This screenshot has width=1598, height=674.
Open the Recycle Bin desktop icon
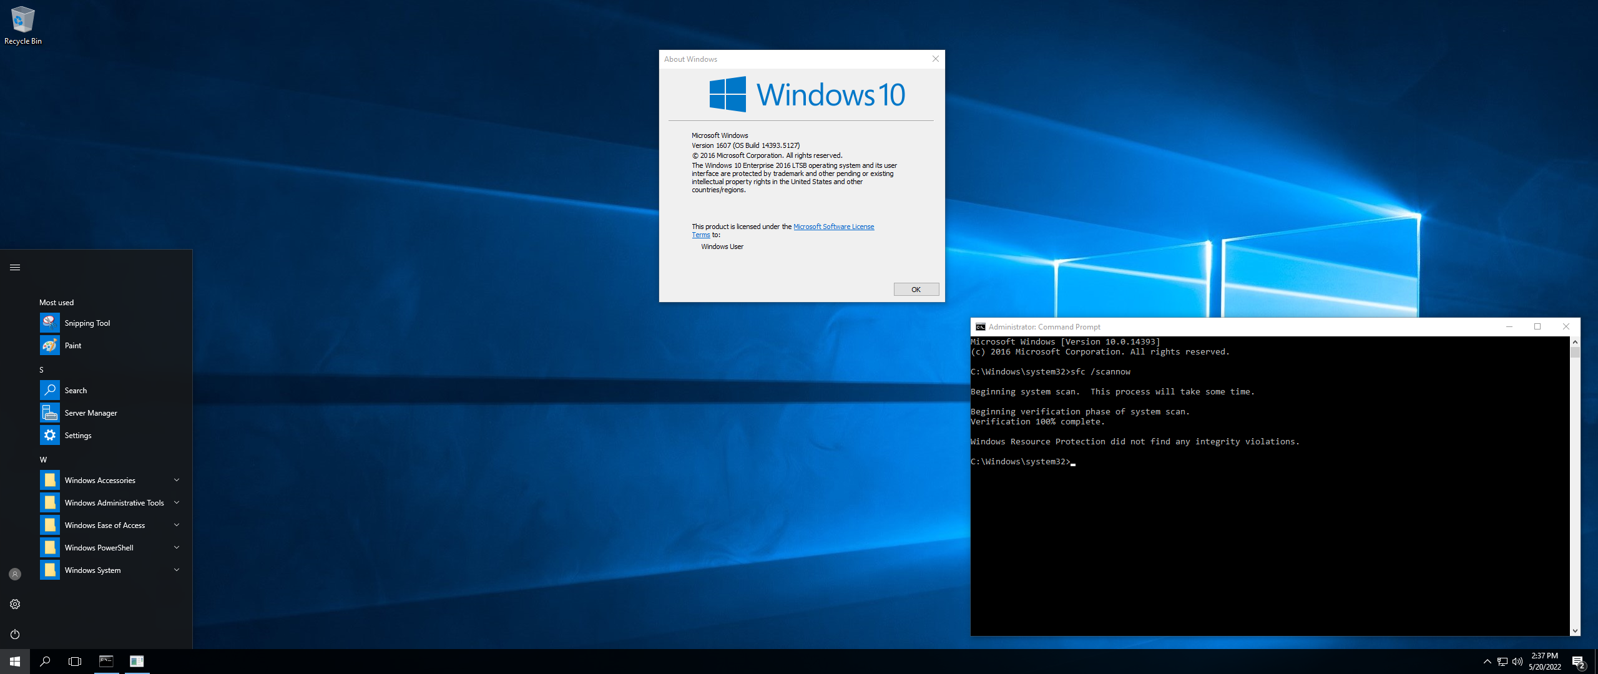click(22, 26)
